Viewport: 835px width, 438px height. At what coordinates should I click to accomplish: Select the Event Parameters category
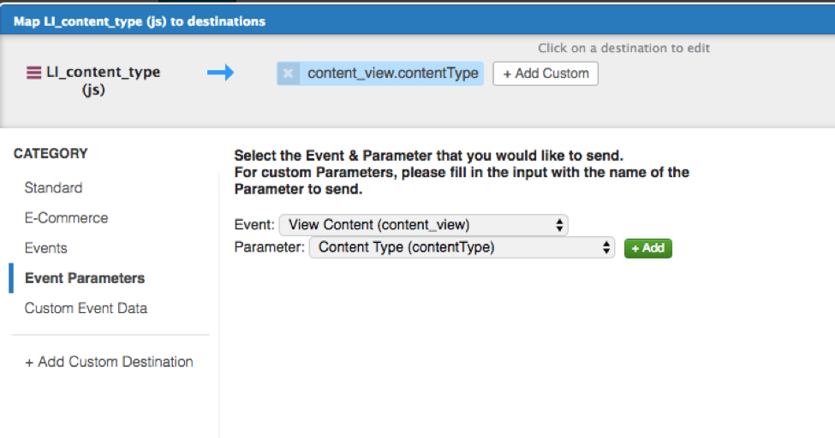coord(84,278)
